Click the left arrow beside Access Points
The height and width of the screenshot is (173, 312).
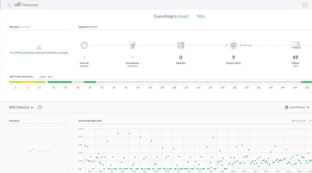pyautogui.click(x=226, y=45)
